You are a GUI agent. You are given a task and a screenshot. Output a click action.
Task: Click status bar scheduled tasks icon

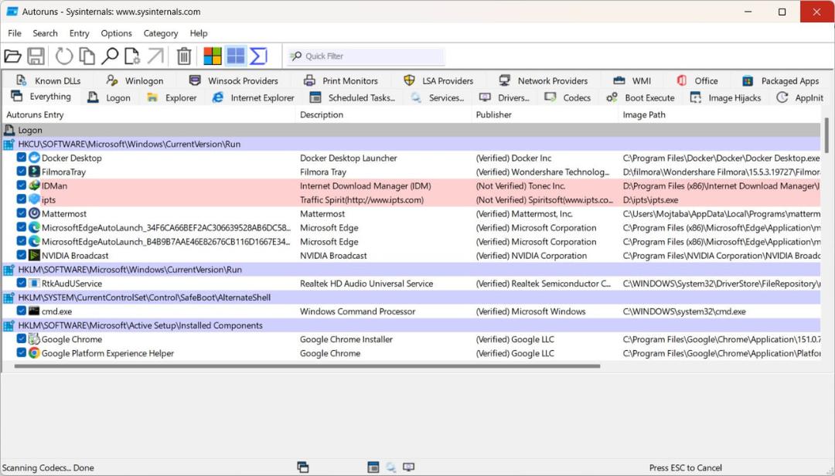tap(373, 467)
